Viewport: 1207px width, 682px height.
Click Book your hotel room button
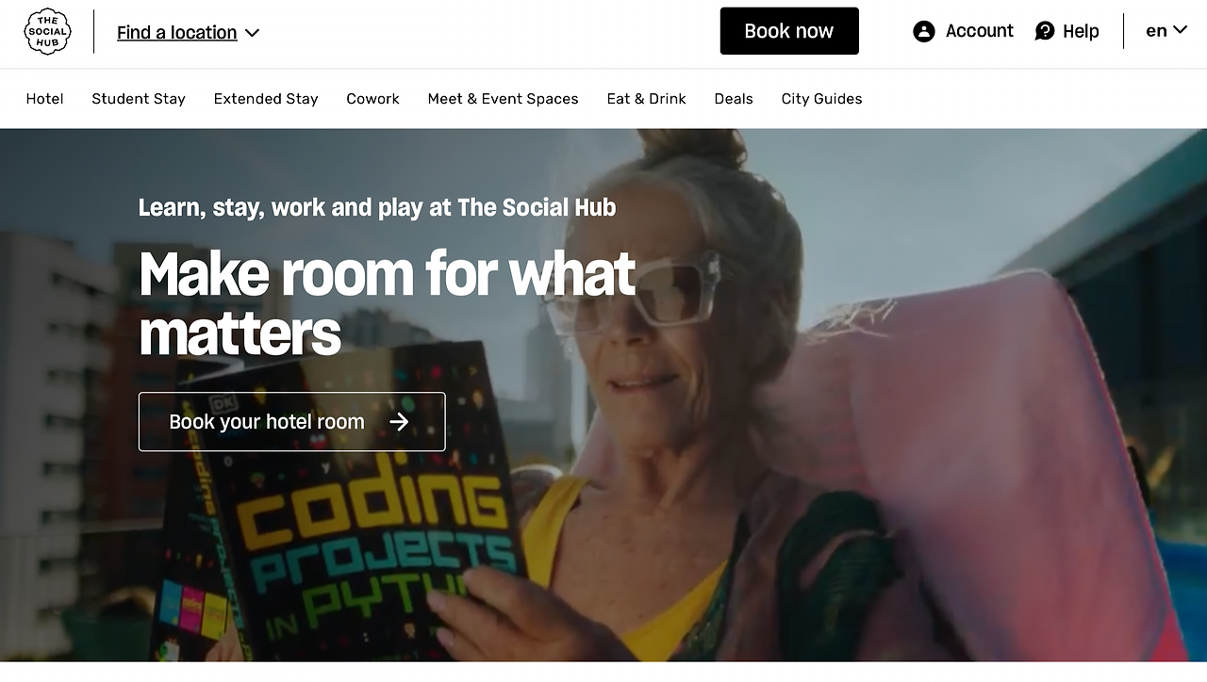click(x=292, y=422)
